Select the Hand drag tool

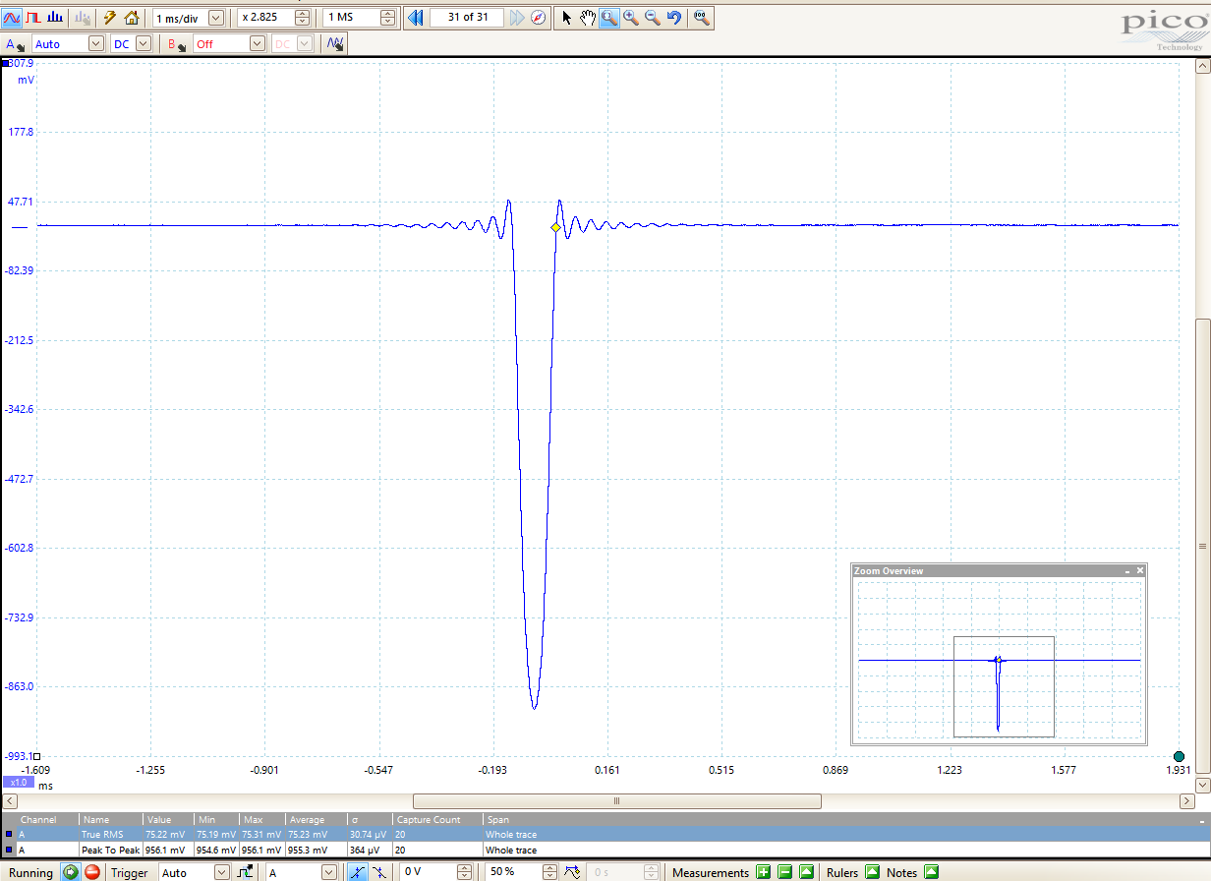(588, 18)
